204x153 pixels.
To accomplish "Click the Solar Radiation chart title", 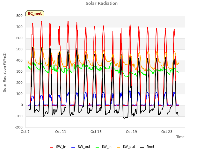I will (x=102, y=4).
